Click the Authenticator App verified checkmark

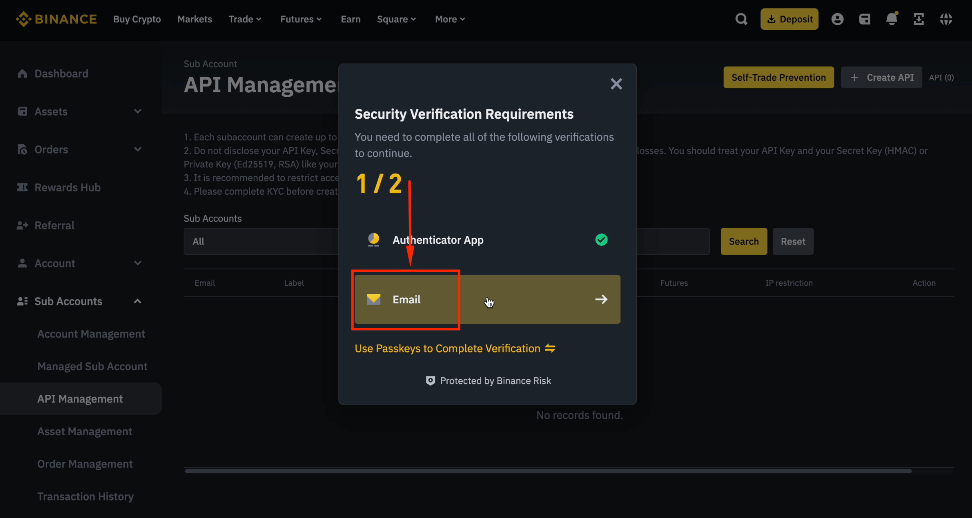tap(601, 239)
